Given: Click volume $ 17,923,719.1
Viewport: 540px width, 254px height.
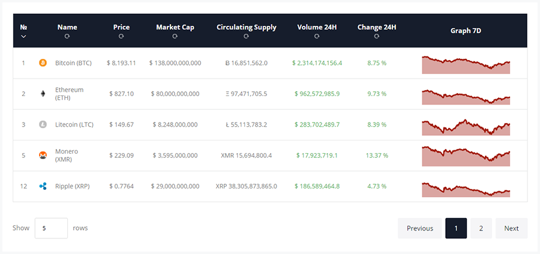Looking at the screenshot, I should (x=317, y=156).
